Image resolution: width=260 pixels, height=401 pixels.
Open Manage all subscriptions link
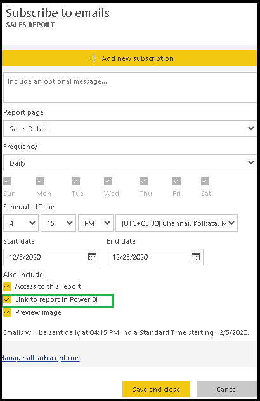point(41,358)
